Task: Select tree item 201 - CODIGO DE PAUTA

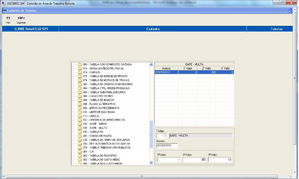Action: pyautogui.click(x=97, y=136)
